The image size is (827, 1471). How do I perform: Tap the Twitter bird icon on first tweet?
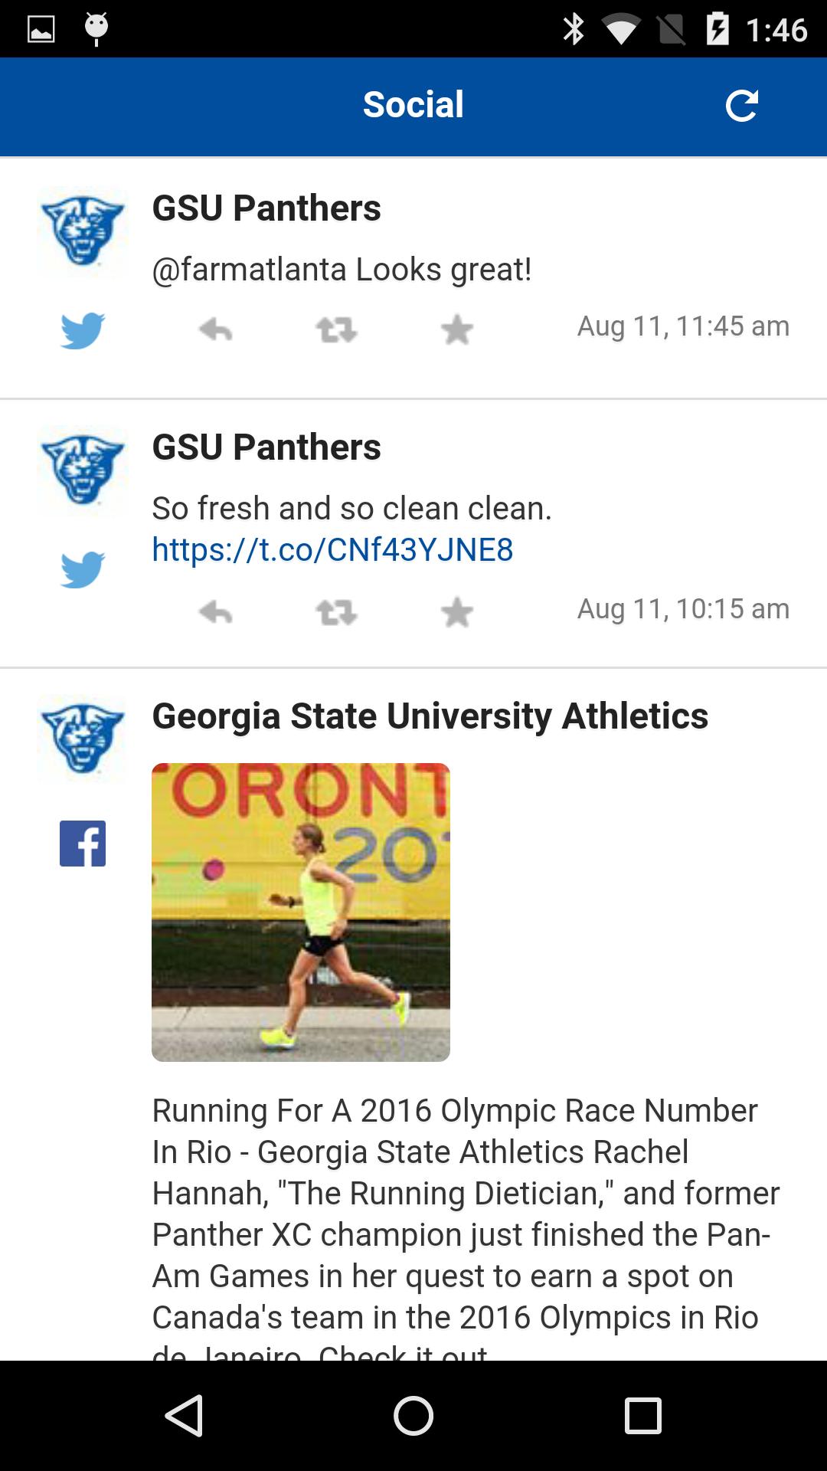coord(83,330)
